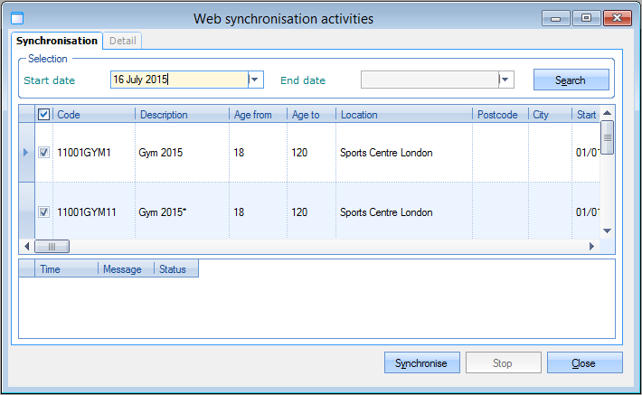Click the Start date input field

[x=178, y=80]
